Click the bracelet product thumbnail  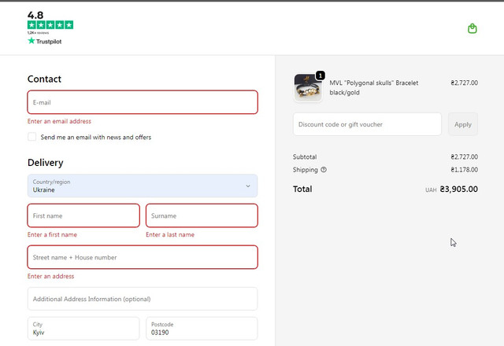(308, 88)
